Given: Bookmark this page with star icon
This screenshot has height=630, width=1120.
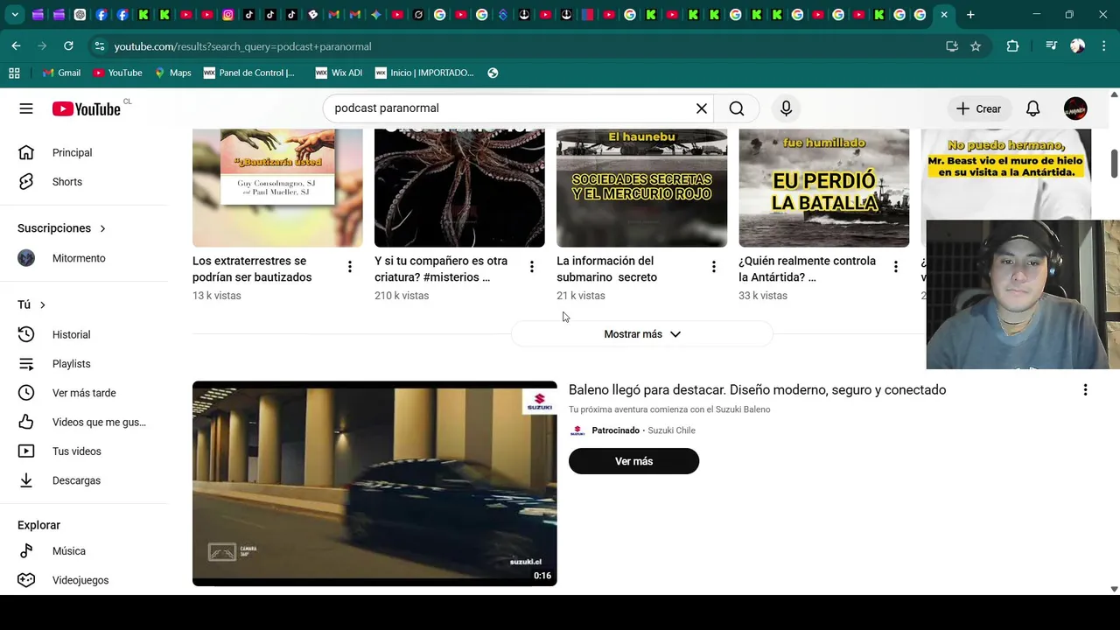Looking at the screenshot, I should coord(976,46).
